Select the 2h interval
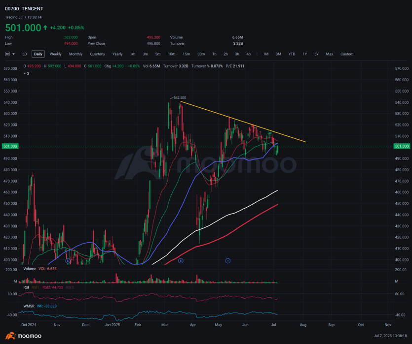The width and height of the screenshot is (412, 344). click(x=225, y=54)
